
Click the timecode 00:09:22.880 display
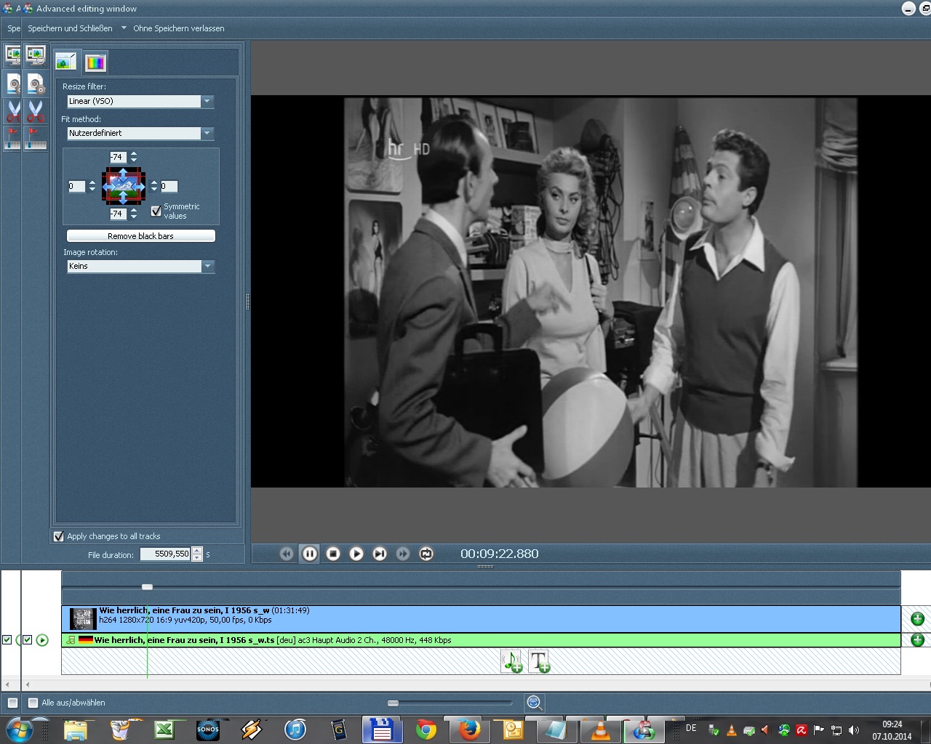[x=500, y=554]
